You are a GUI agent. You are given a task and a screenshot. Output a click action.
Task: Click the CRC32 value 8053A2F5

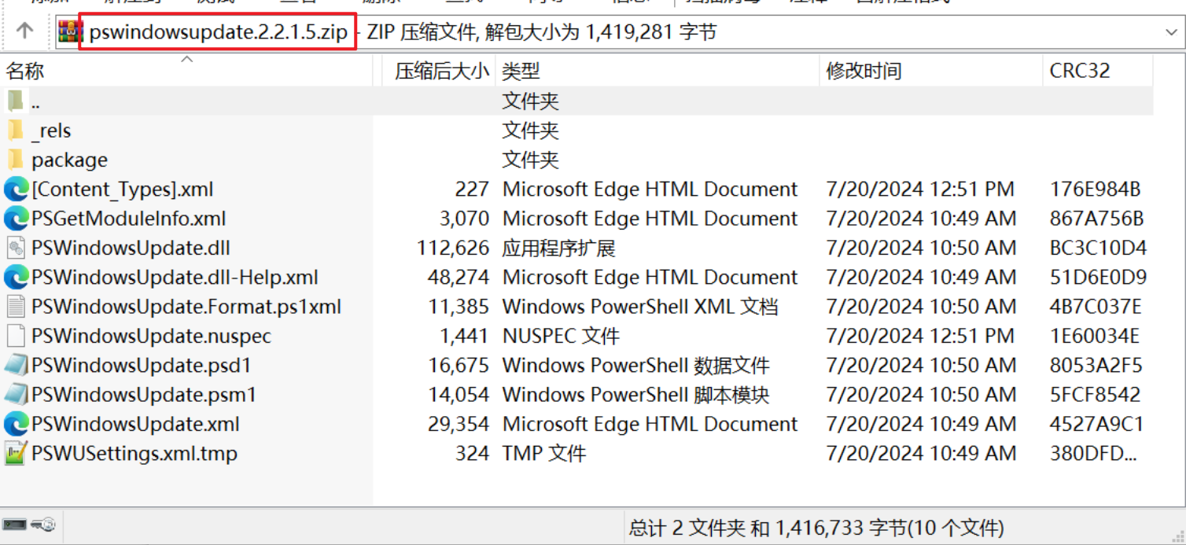tap(1096, 366)
